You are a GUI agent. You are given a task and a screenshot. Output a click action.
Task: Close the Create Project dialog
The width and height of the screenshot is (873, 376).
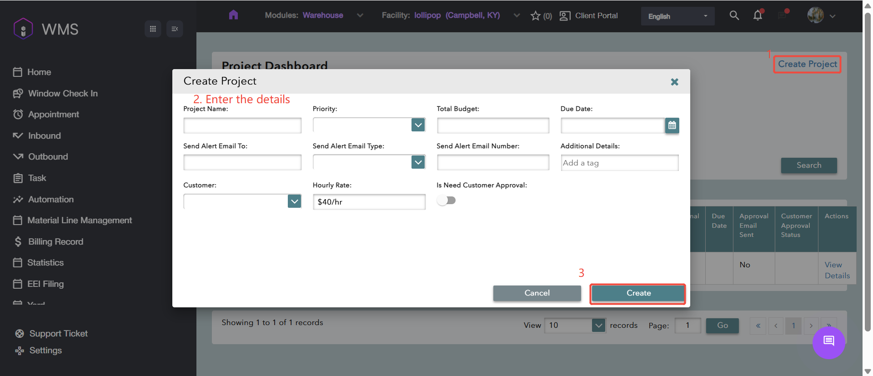coord(674,82)
